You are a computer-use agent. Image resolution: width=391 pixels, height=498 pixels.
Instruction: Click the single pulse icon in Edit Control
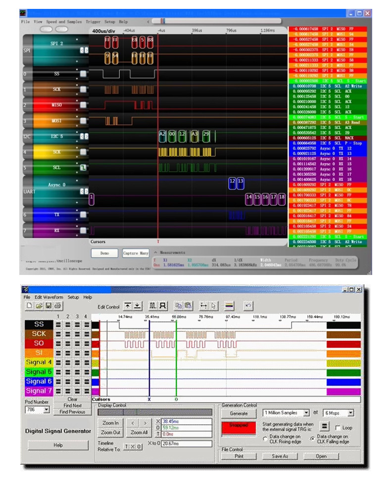click(163, 306)
